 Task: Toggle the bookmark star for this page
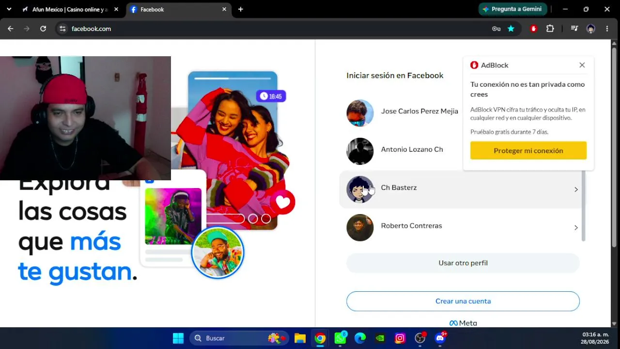(x=511, y=29)
